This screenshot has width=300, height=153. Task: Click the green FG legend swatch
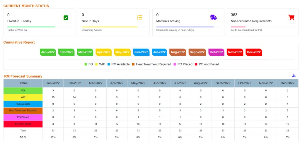(86, 64)
